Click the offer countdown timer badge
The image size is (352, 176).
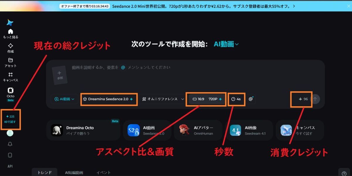tap(84, 6)
